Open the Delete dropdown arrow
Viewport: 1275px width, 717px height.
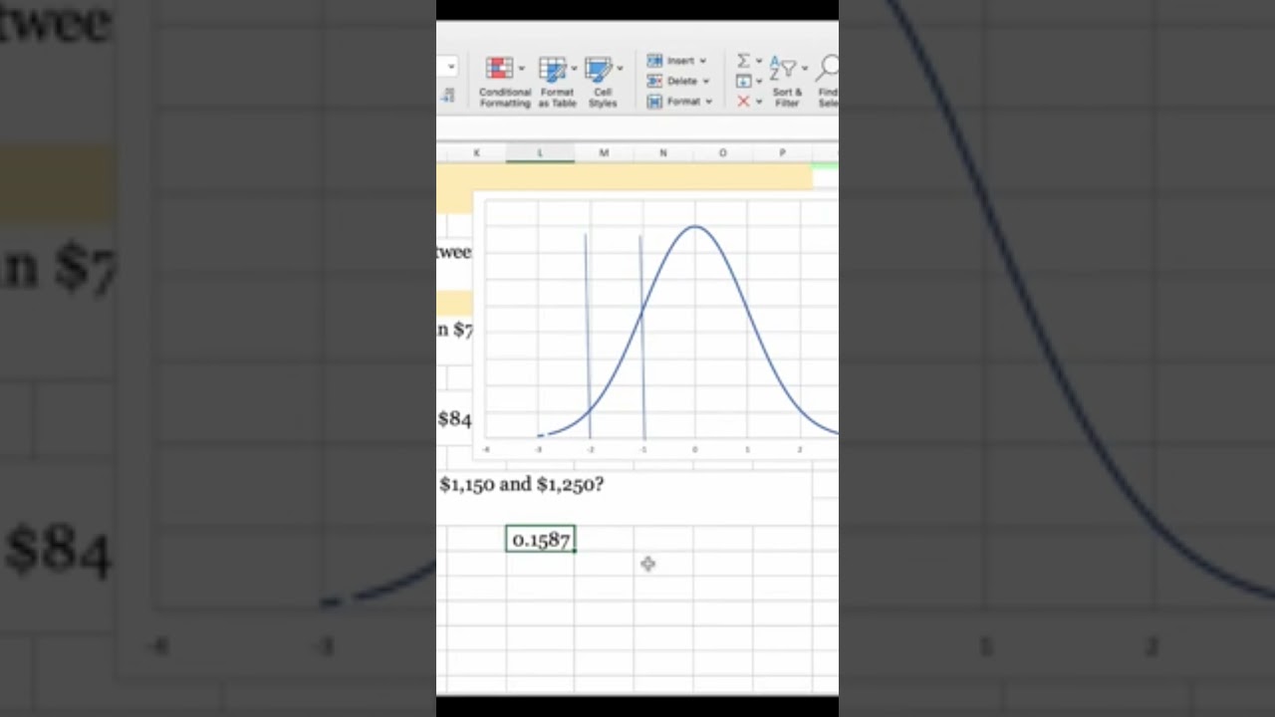pos(705,82)
